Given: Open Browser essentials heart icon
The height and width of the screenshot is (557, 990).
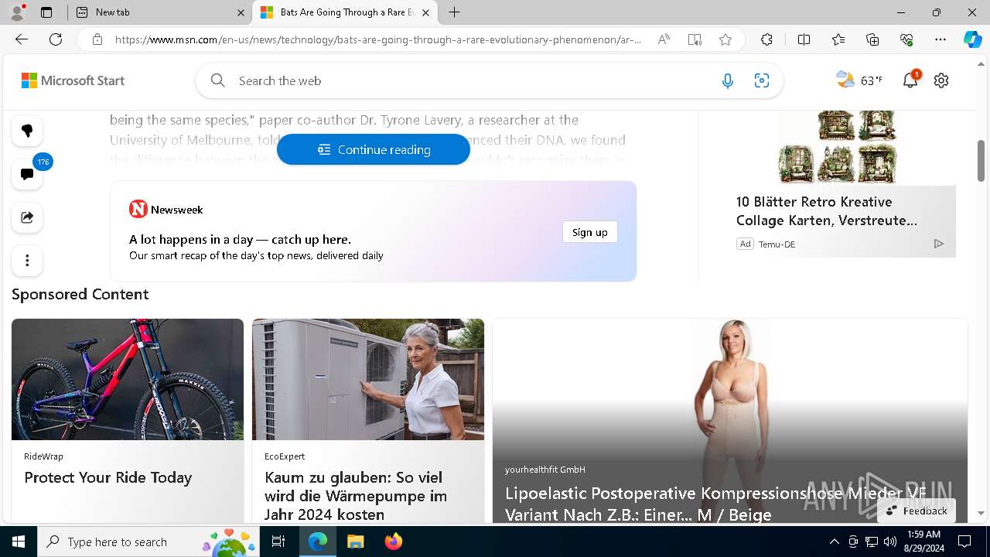Looking at the screenshot, I should coord(906,39).
